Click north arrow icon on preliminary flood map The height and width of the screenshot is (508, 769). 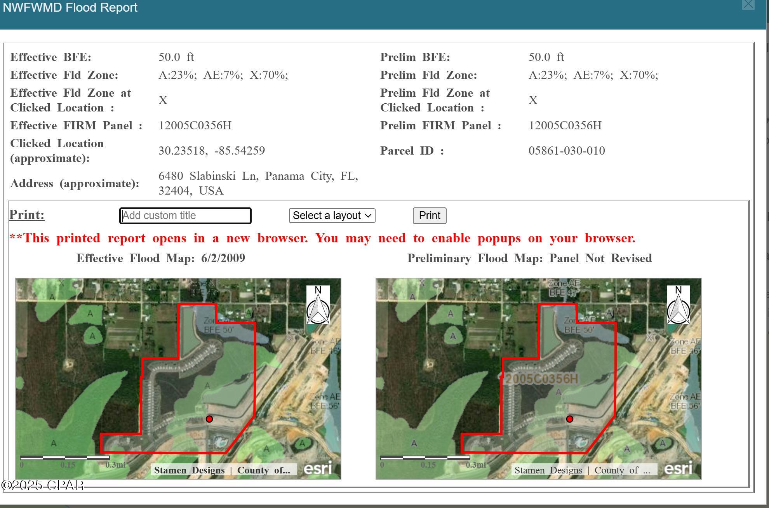(x=678, y=305)
